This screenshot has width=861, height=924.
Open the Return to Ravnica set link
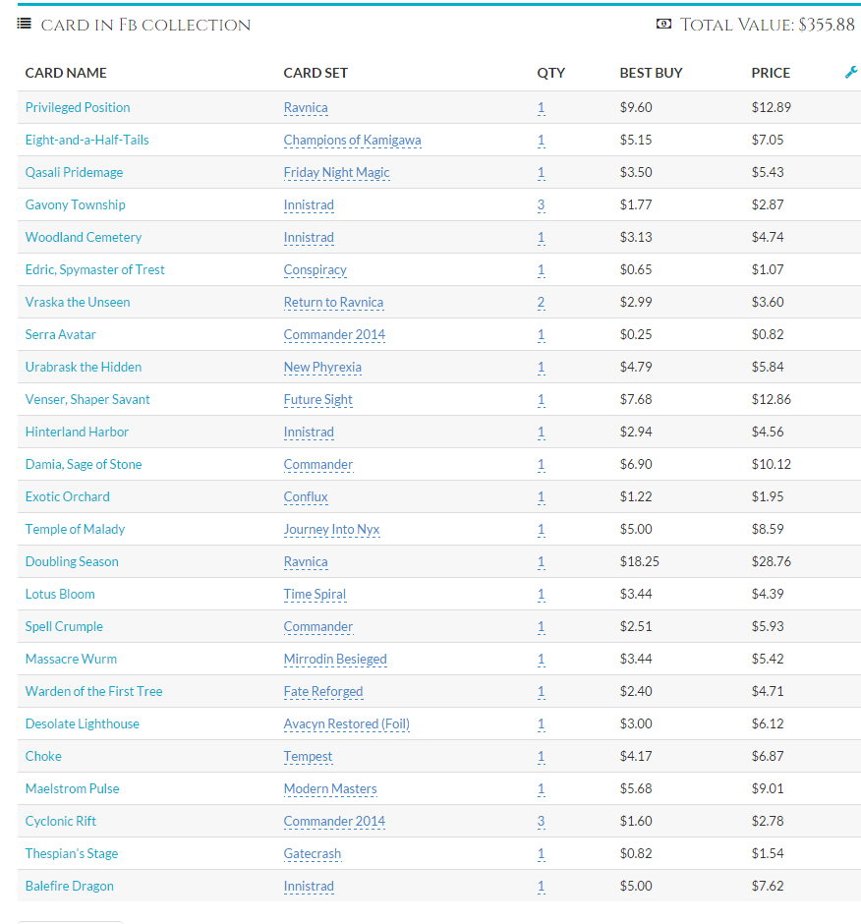(333, 303)
